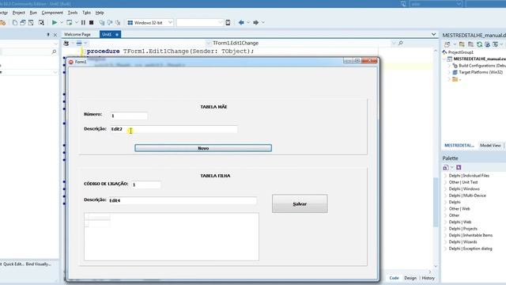This screenshot has height=285, width=506.
Task: Expand Delphi | Multi-Device palette category
Action: tap(446, 196)
